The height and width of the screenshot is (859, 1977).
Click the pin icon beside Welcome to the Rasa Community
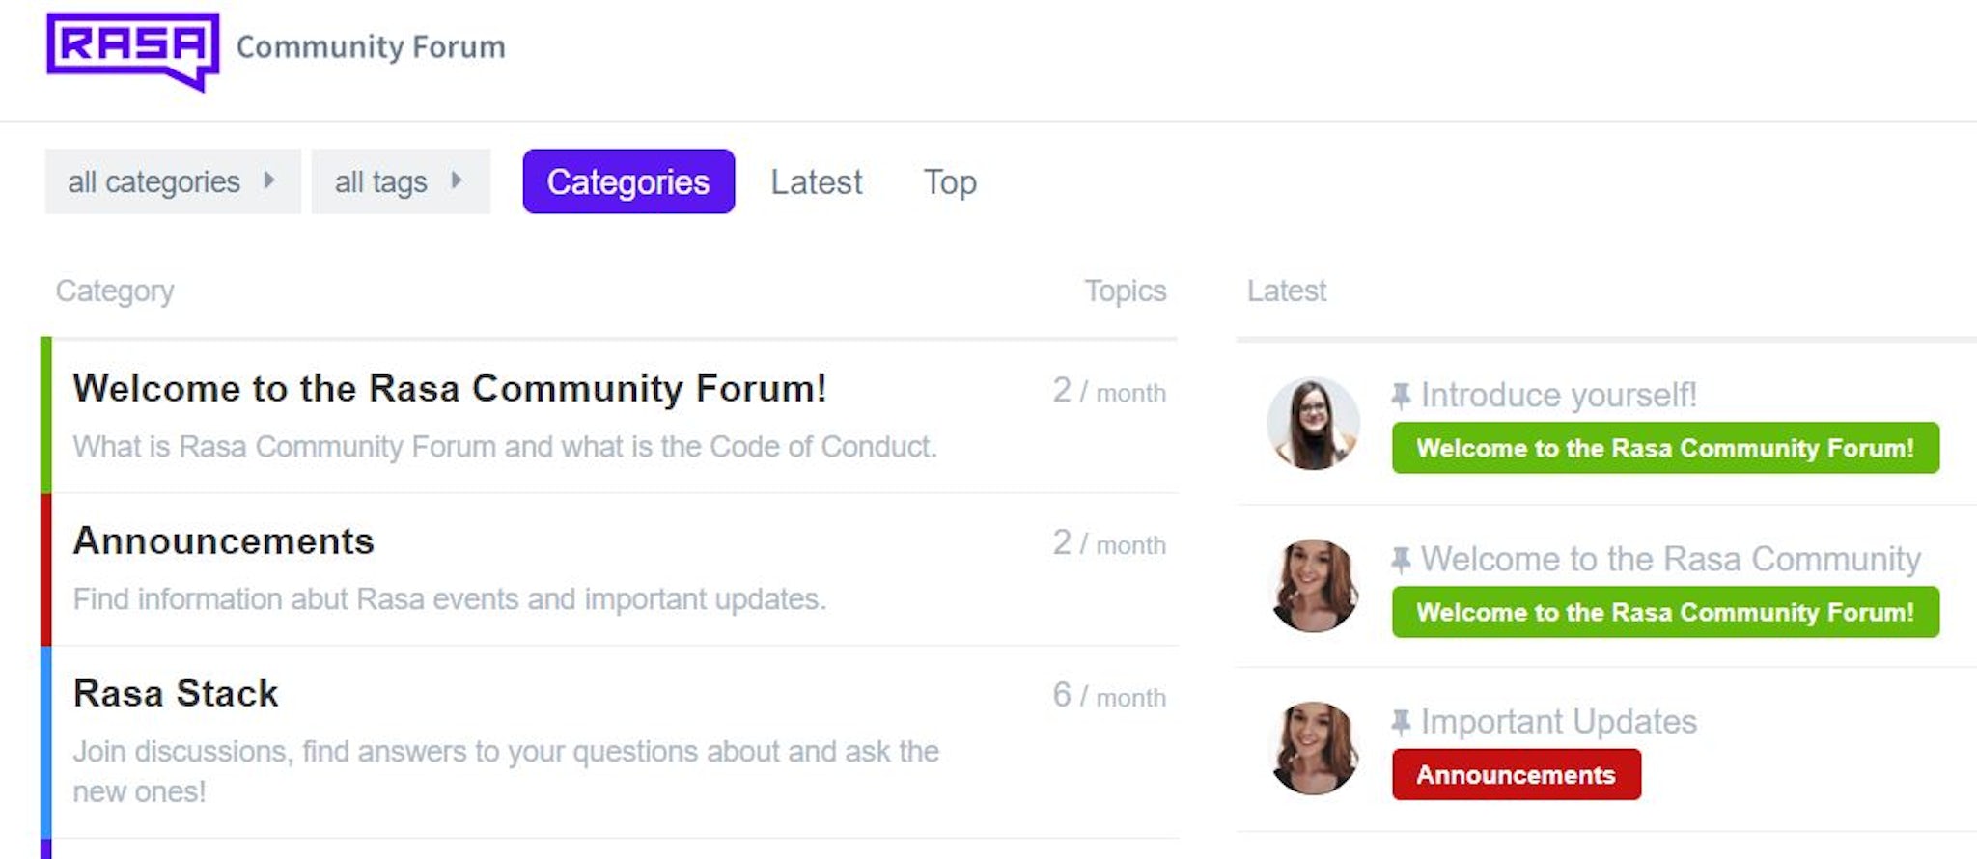tap(1401, 559)
